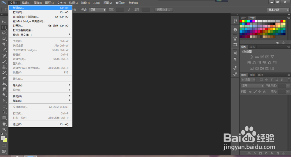Image resolution: width=291 pixels, height=157 pixels.
Task: Switch to the 通道 tab
Action: (252, 75)
